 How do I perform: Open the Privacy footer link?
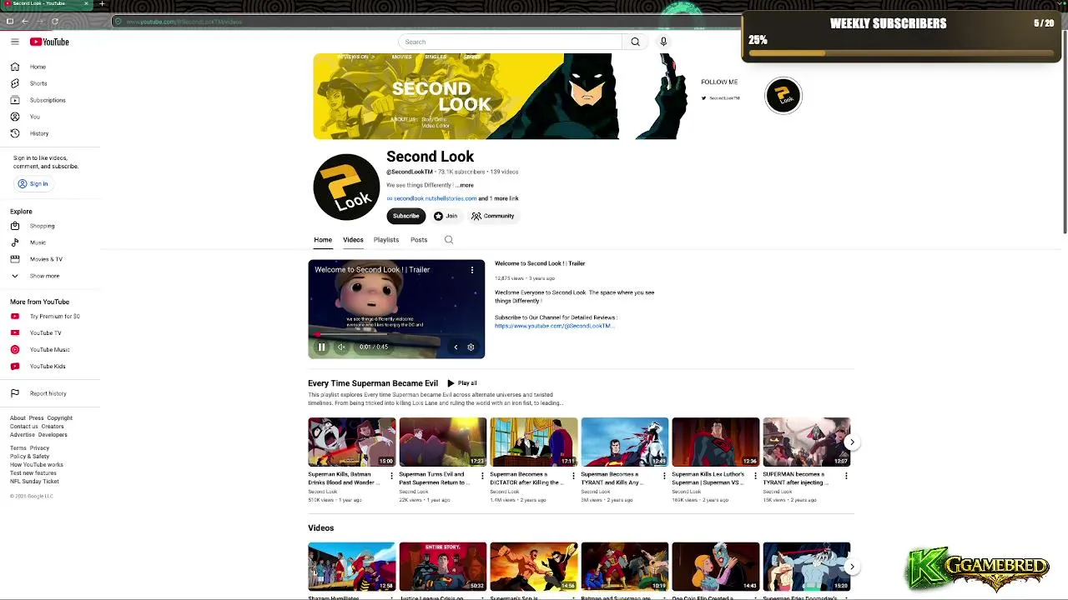pos(39,448)
